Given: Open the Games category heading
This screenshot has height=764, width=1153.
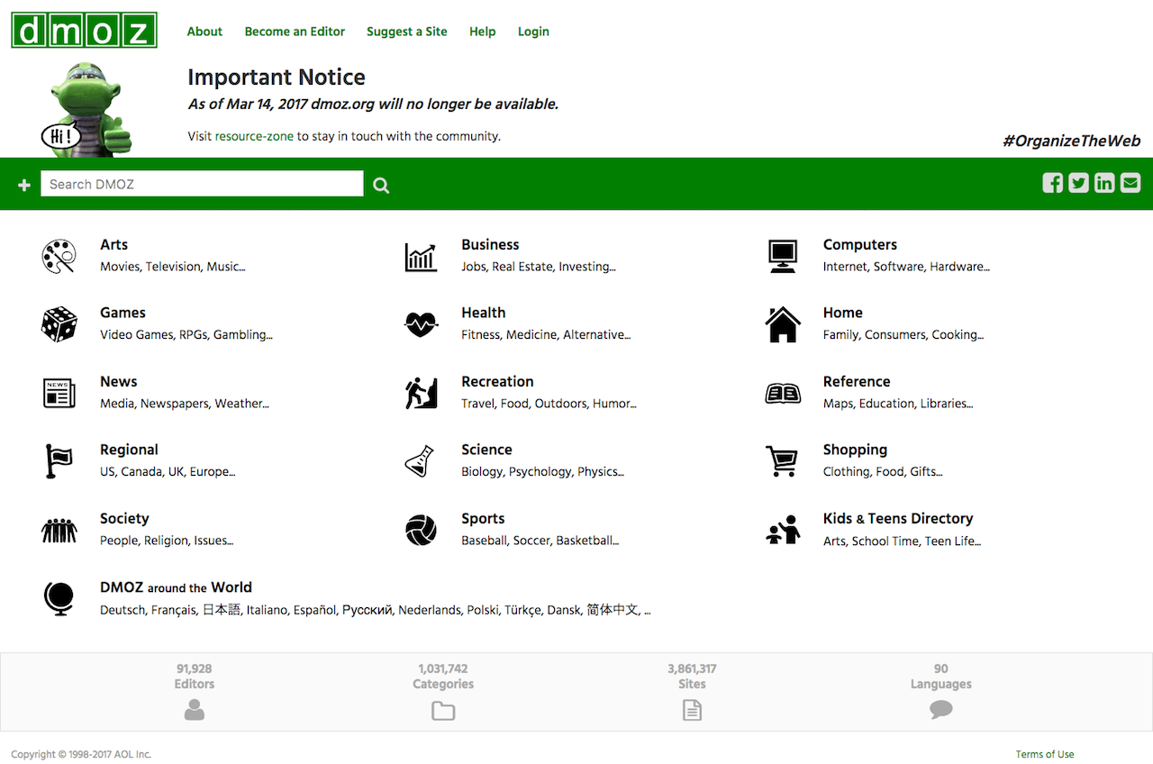Looking at the screenshot, I should tap(123, 313).
